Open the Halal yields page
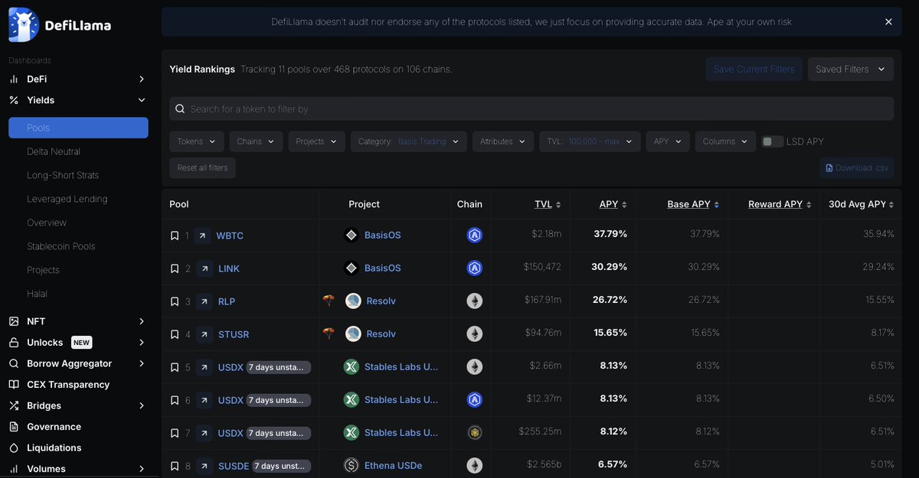The height and width of the screenshot is (478, 919). coord(37,294)
